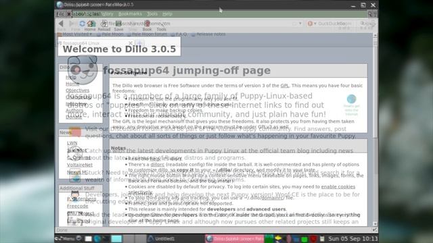This screenshot has width=433, height=243.
Task: Reload the page using the Reload icon
Action: tap(104, 25)
